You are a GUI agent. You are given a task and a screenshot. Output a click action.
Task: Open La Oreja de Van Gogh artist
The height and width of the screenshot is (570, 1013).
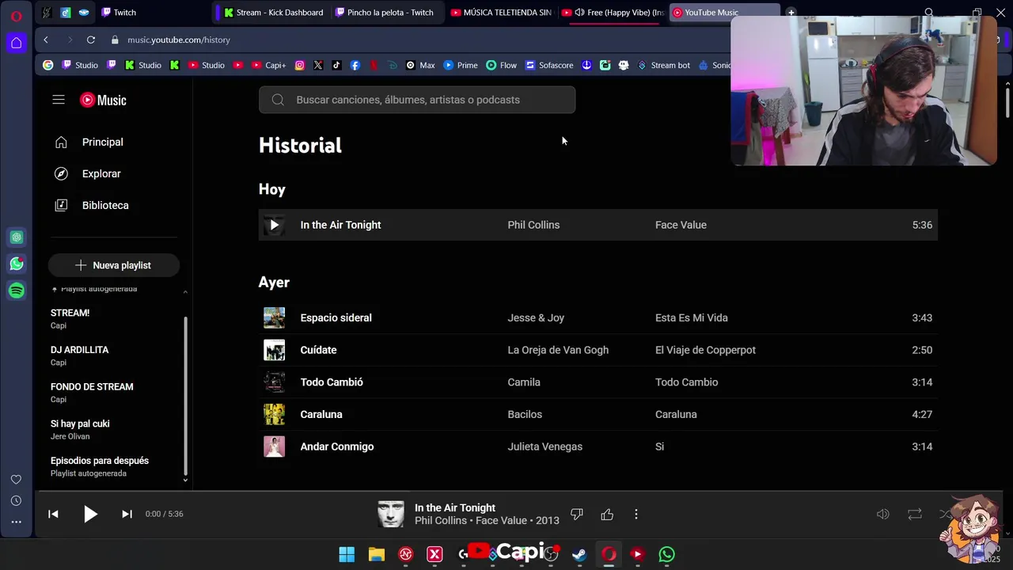point(558,350)
